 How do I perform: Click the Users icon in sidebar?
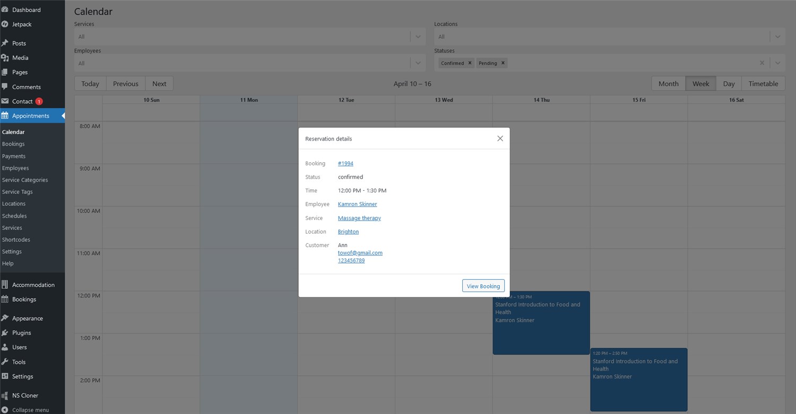[5, 347]
